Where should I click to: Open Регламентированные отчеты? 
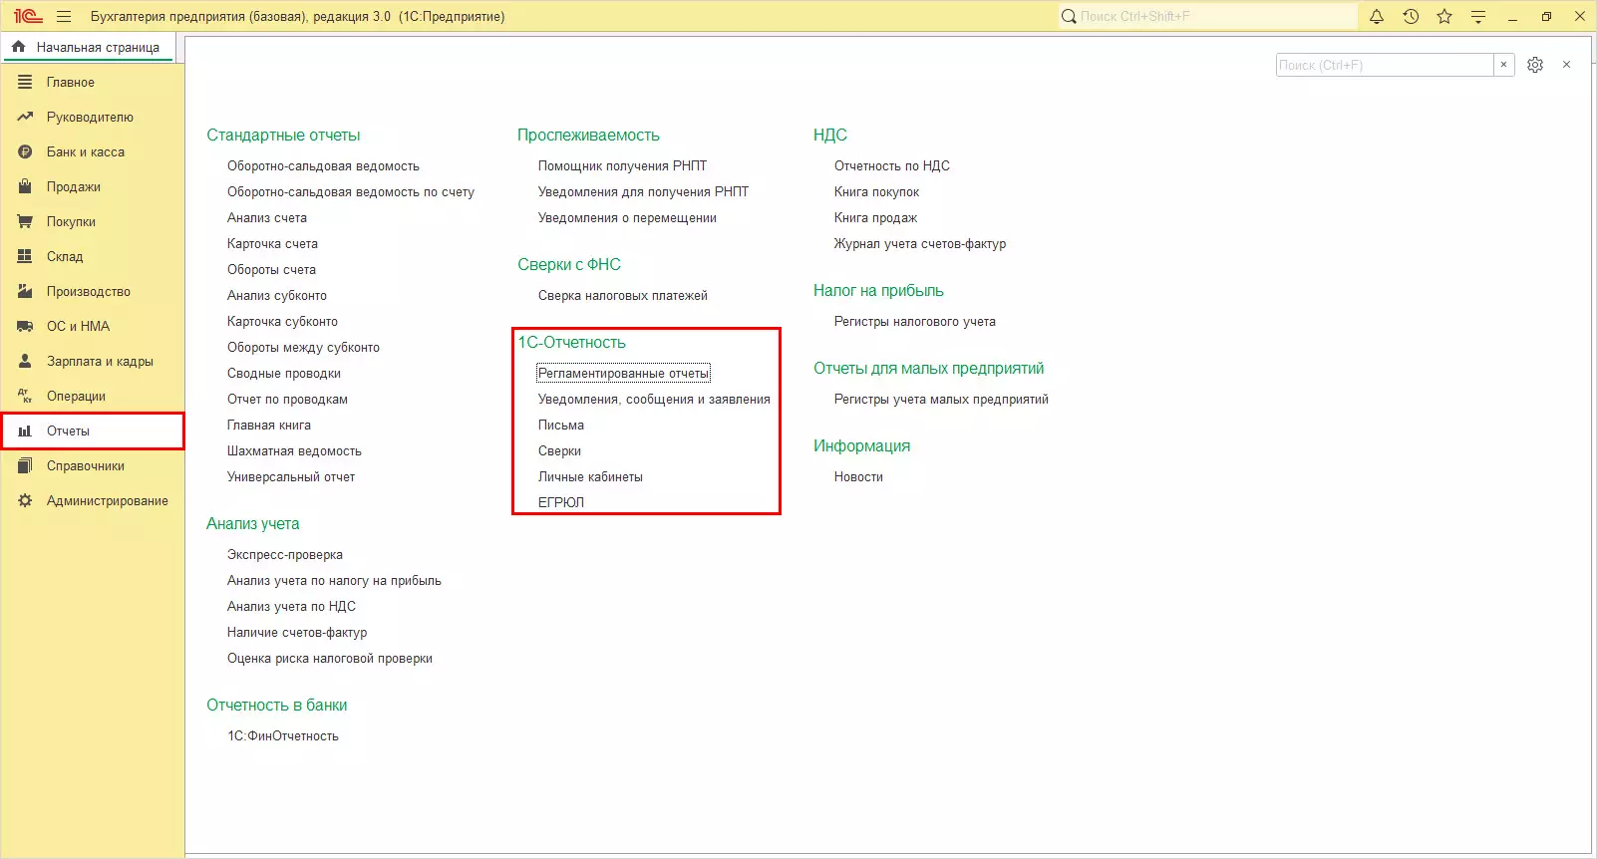[623, 373]
